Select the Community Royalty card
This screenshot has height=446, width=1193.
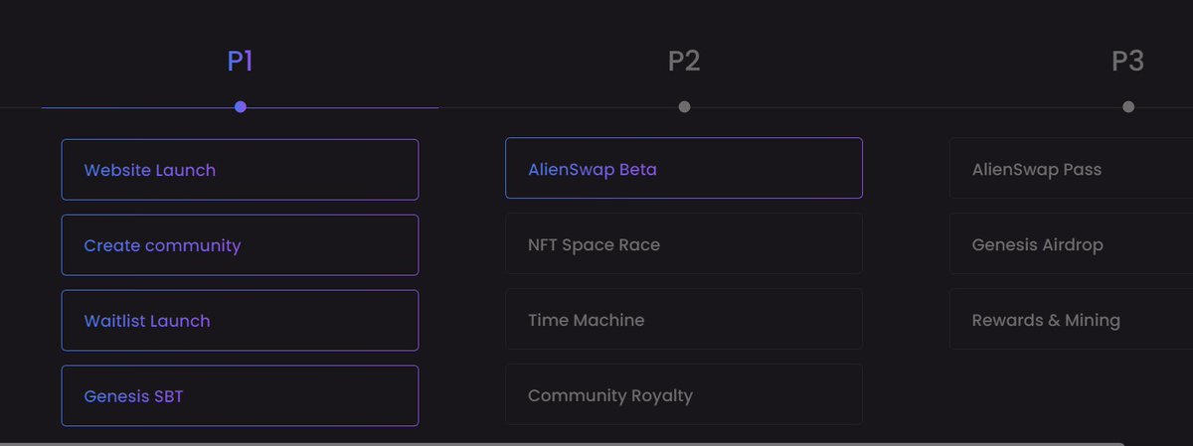coord(684,395)
